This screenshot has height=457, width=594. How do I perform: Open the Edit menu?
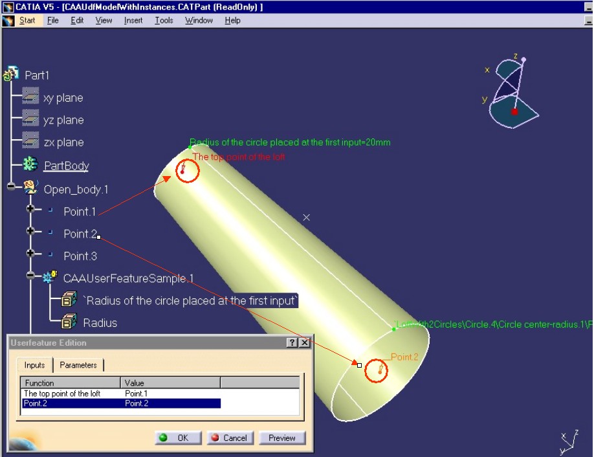77,21
